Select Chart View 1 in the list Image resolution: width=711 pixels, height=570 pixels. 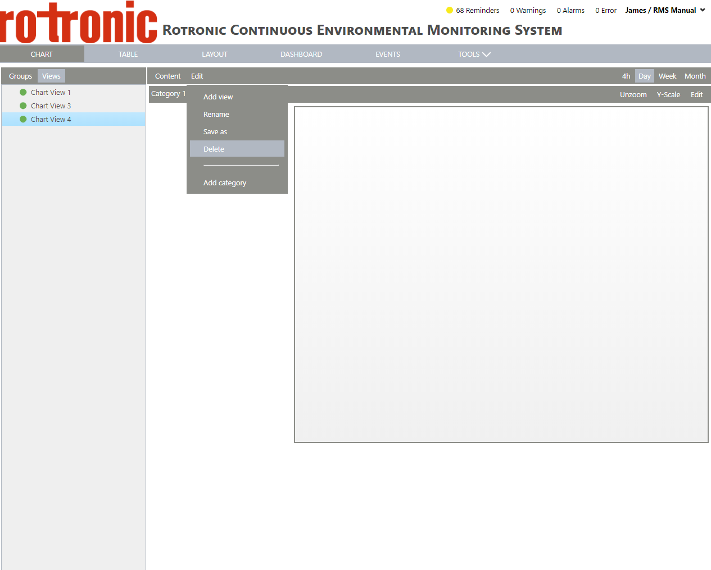74,92
